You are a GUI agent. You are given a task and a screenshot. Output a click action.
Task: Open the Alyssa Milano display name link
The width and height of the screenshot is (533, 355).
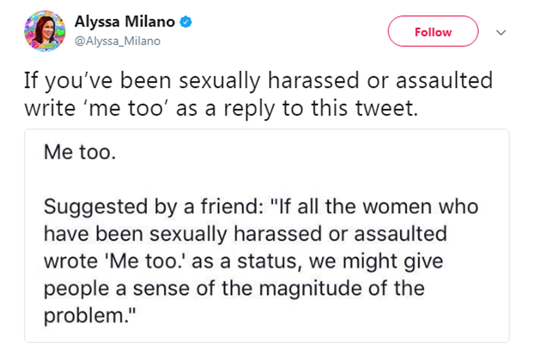click(x=124, y=22)
